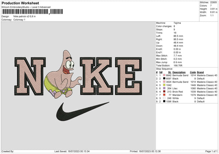Click the Description column header
The width and height of the screenshot is (219, 154).
point(179,72)
